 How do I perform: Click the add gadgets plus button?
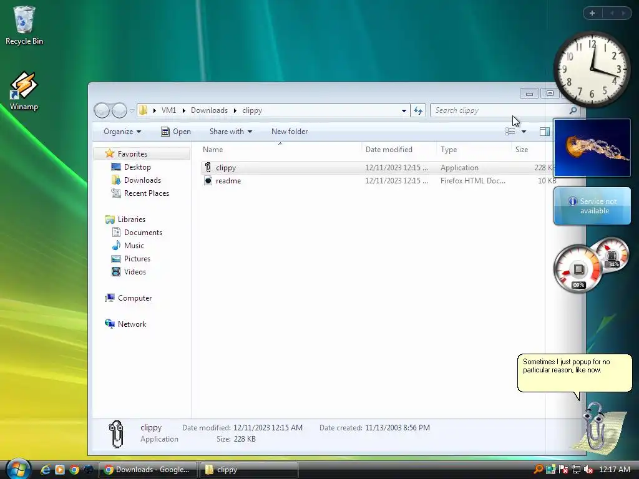(592, 13)
